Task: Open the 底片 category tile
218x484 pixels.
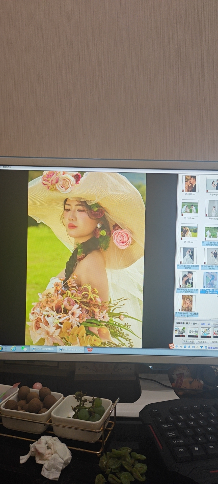Action: (180, 332)
